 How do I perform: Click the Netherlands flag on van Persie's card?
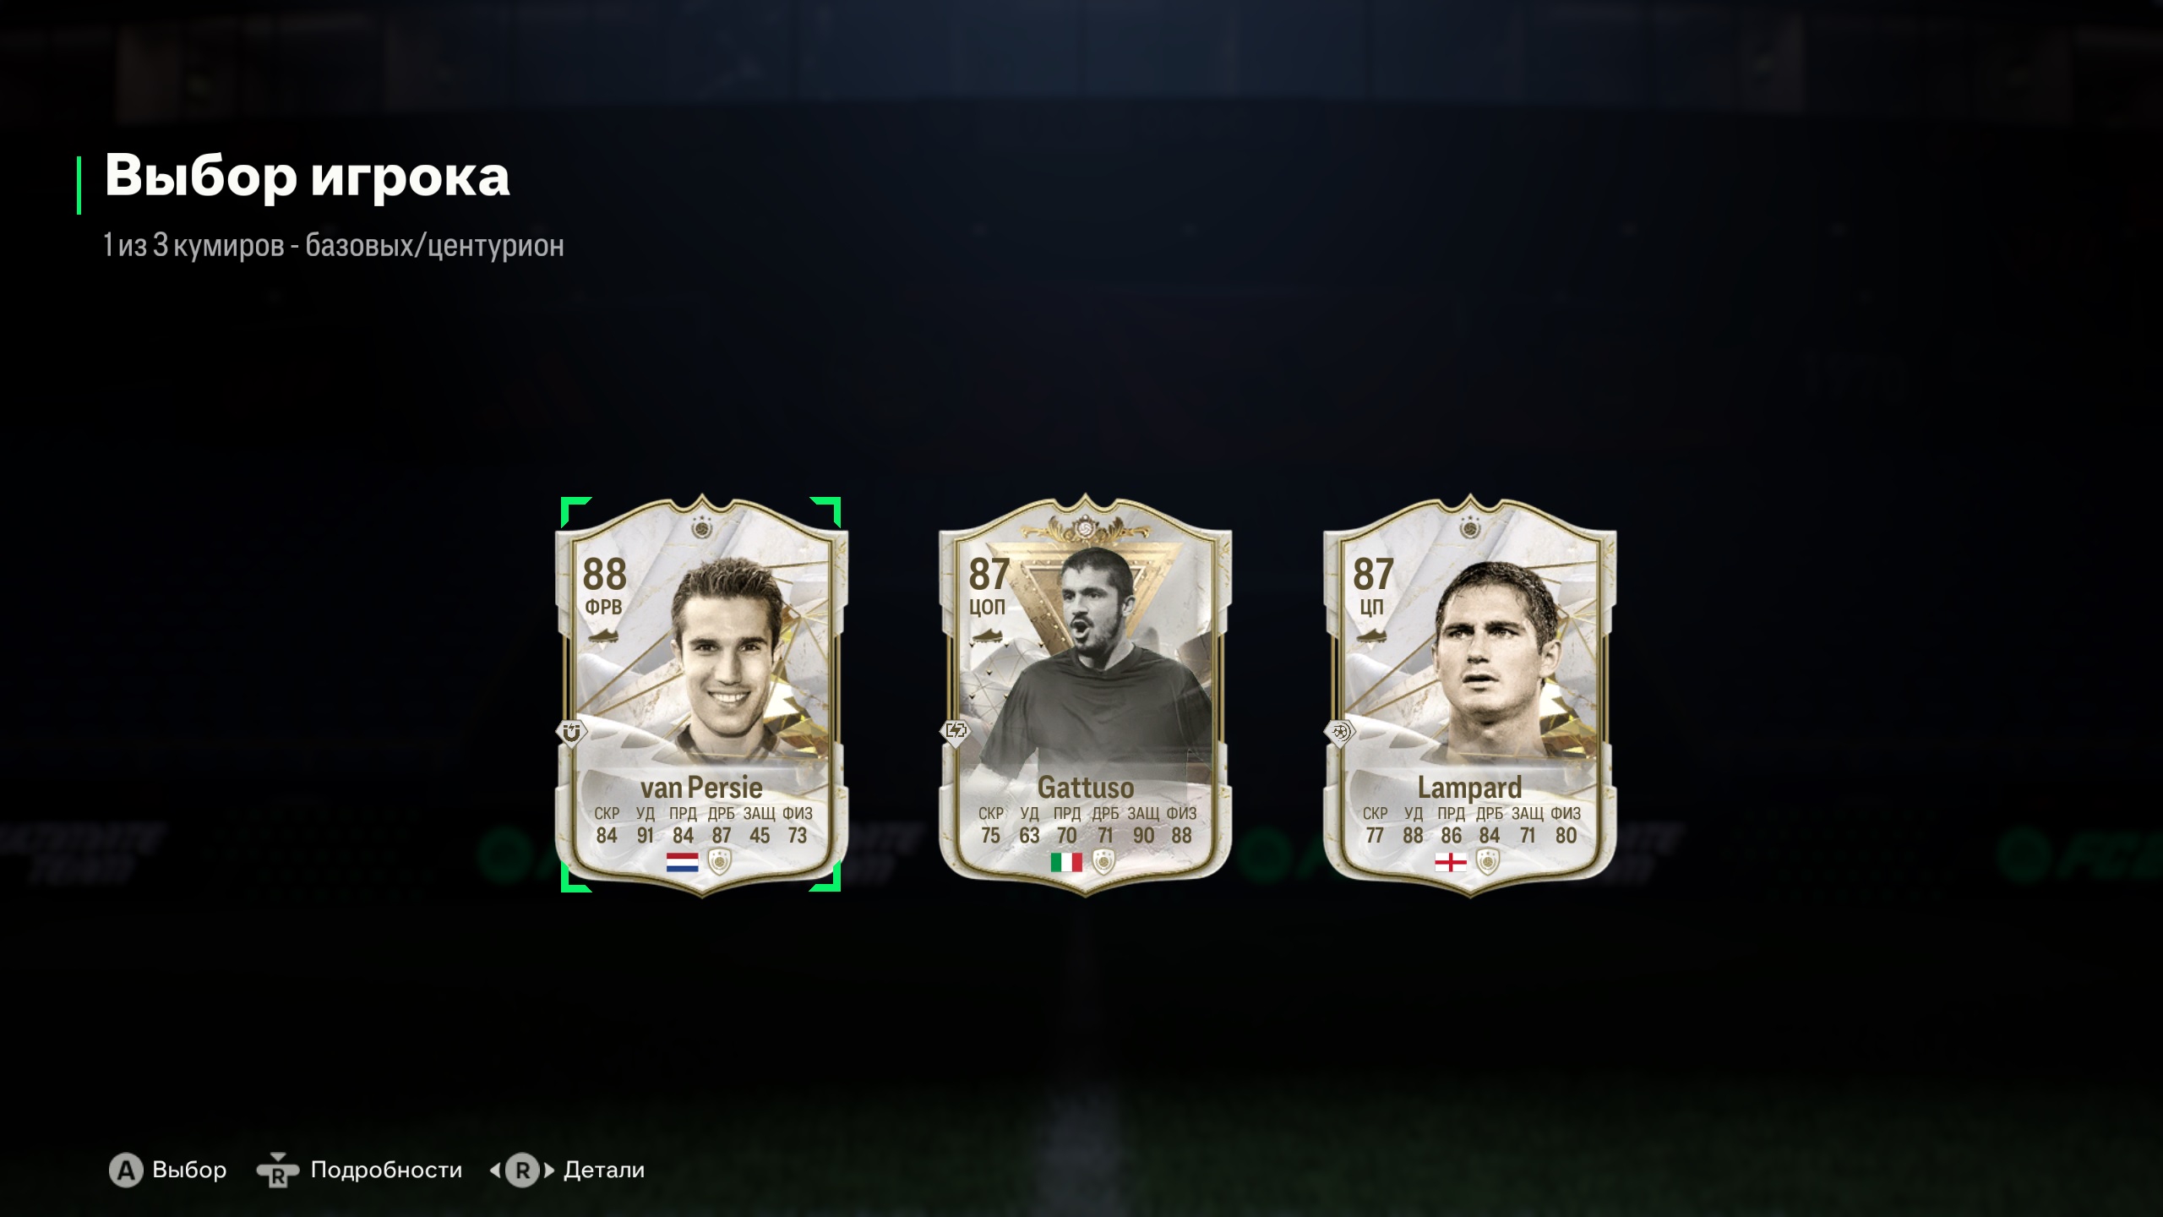[x=682, y=862]
